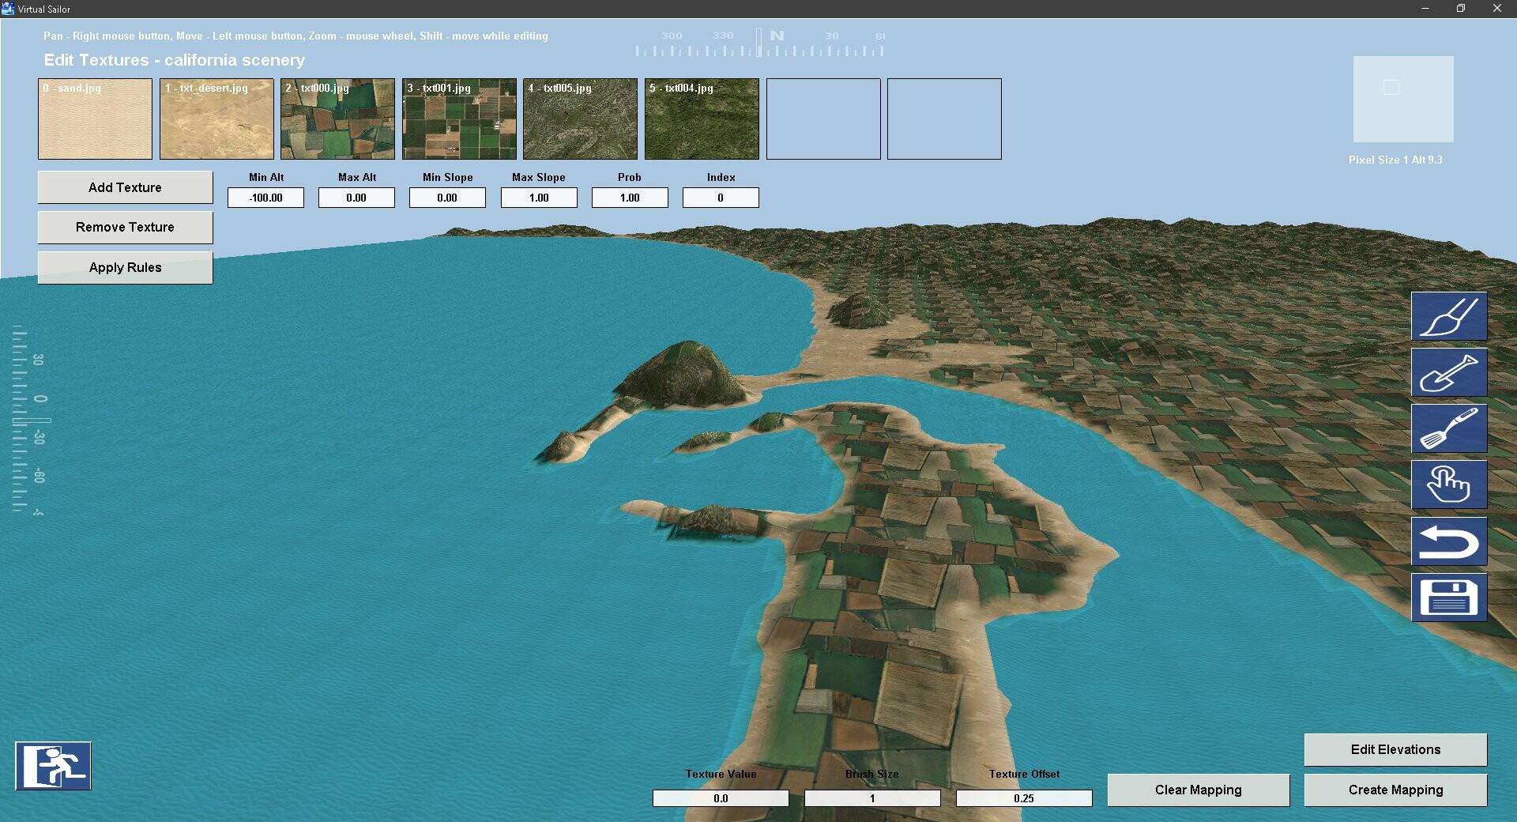This screenshot has width=1517, height=822.
Task: Click the Texture Offset value field
Action: [1024, 798]
